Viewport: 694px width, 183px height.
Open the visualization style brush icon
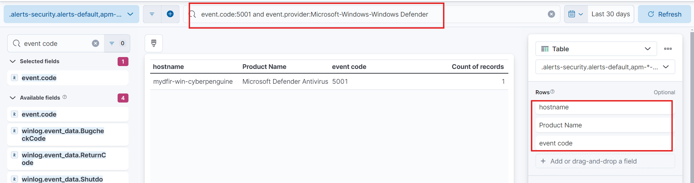(154, 43)
